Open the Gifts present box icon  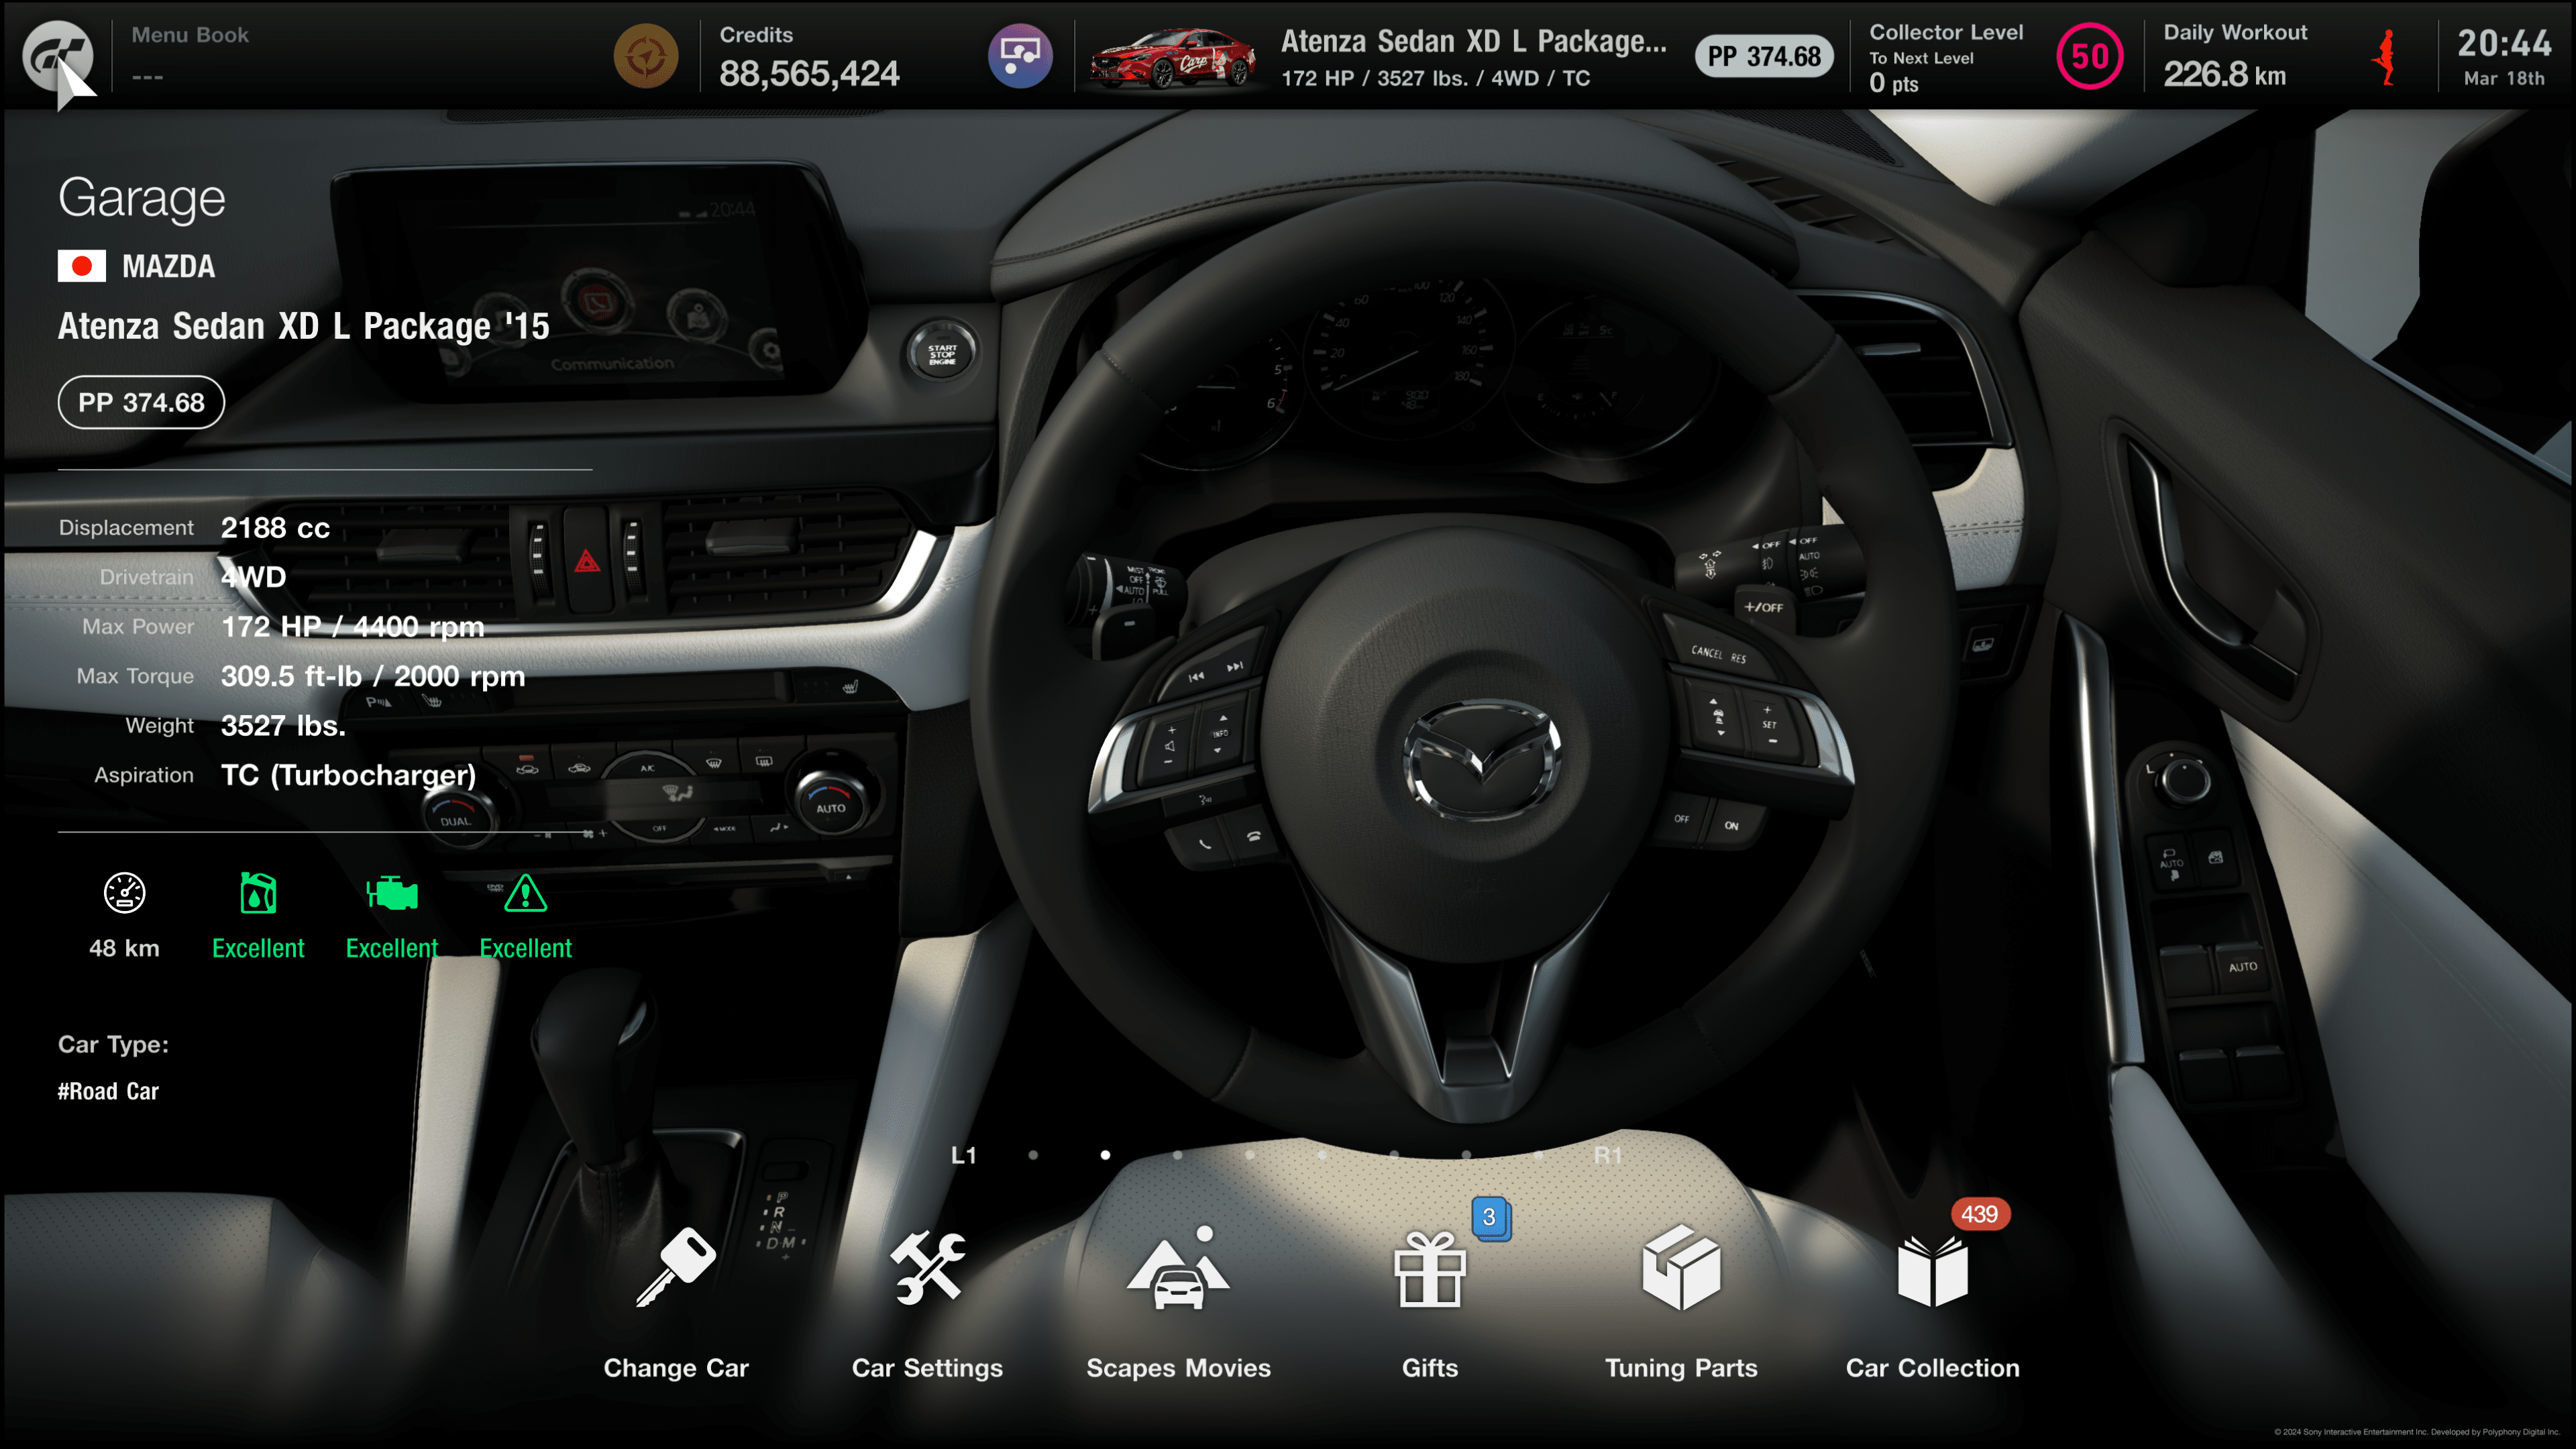coord(1430,1270)
